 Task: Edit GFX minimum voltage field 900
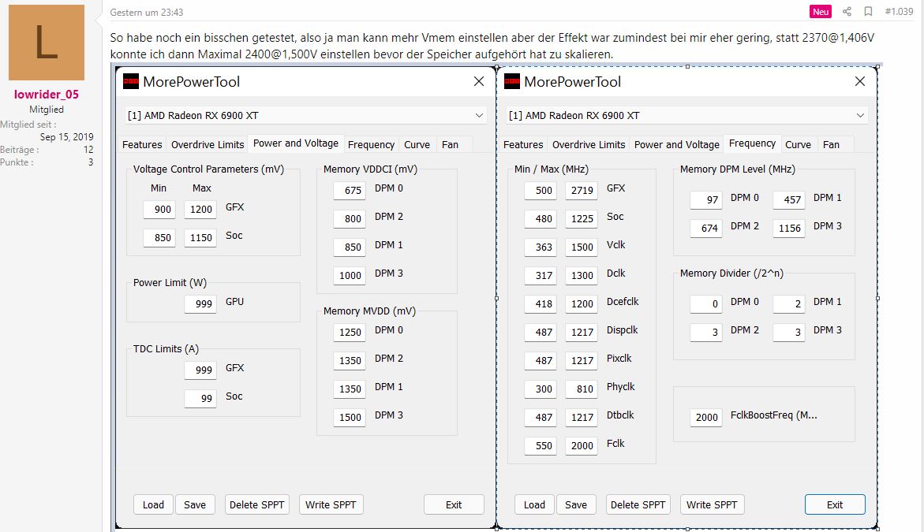point(159,209)
